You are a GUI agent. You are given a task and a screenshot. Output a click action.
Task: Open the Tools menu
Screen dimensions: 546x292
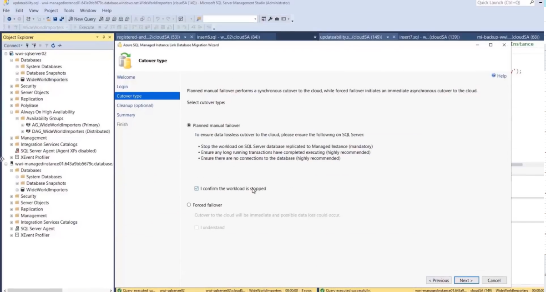coord(69,10)
